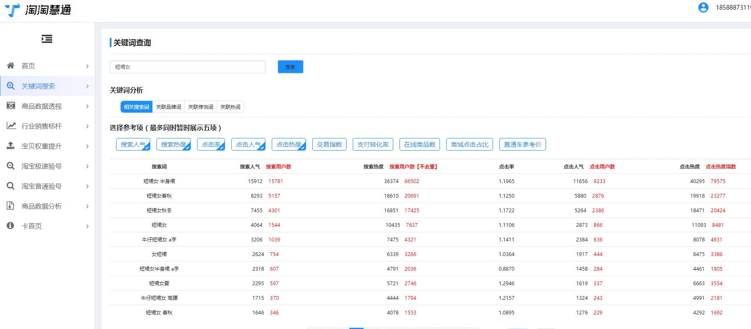
Task: Collapse sidebar using the menu fold icon
Action: [47, 39]
